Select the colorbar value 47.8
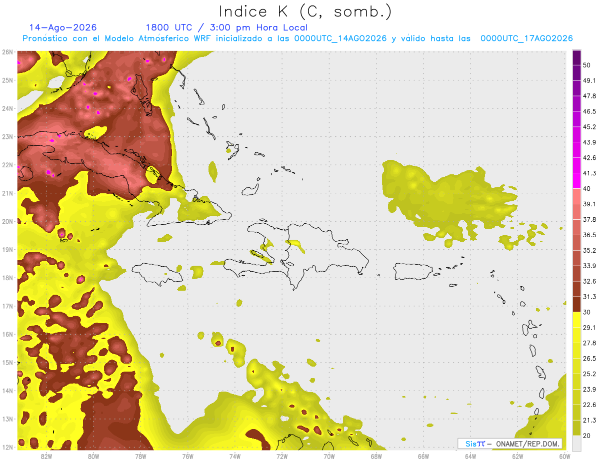Screen dimensions: 600x463 589,96
